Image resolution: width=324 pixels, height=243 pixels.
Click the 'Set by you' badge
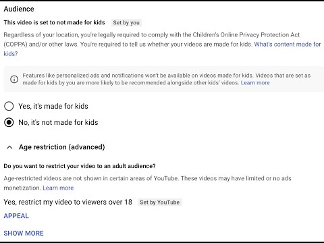pyautogui.click(x=126, y=23)
